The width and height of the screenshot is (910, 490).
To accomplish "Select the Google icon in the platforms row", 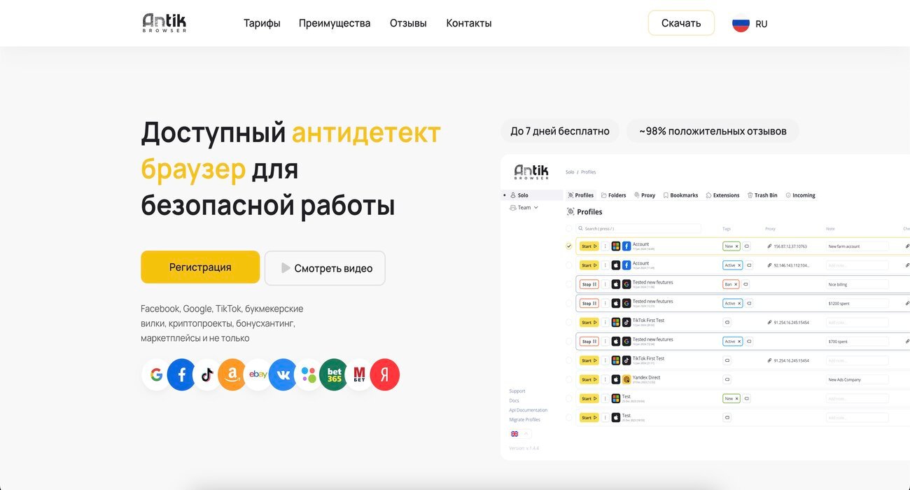I will click(x=156, y=374).
